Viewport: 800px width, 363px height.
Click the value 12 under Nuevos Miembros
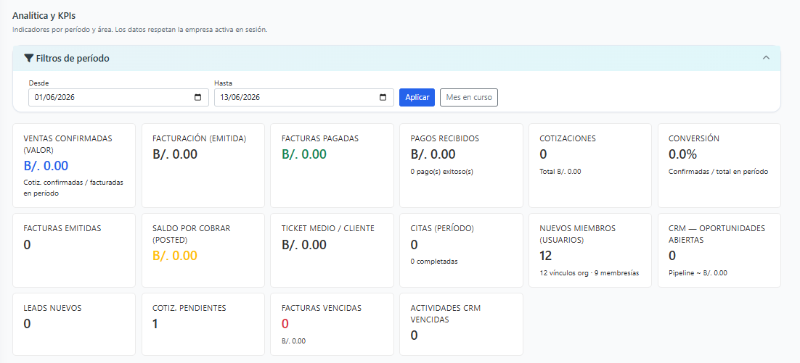click(x=546, y=256)
